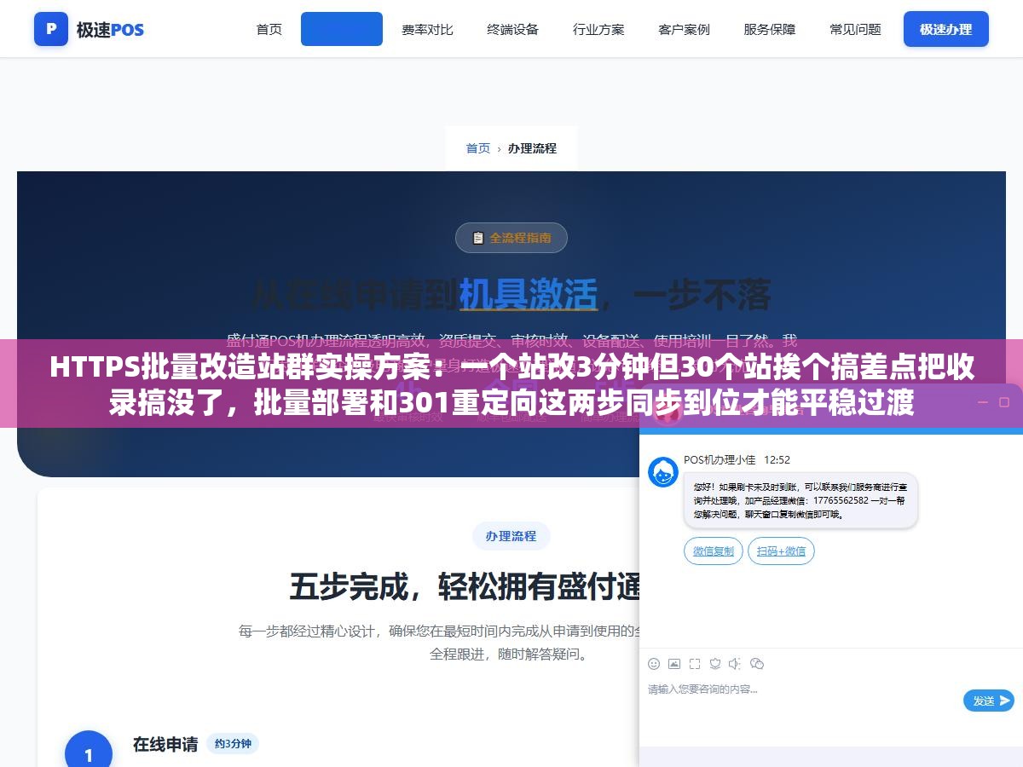Viewport: 1023px width, 767px height.
Task: Click the chat agent avatar icon
Action: [x=663, y=472]
